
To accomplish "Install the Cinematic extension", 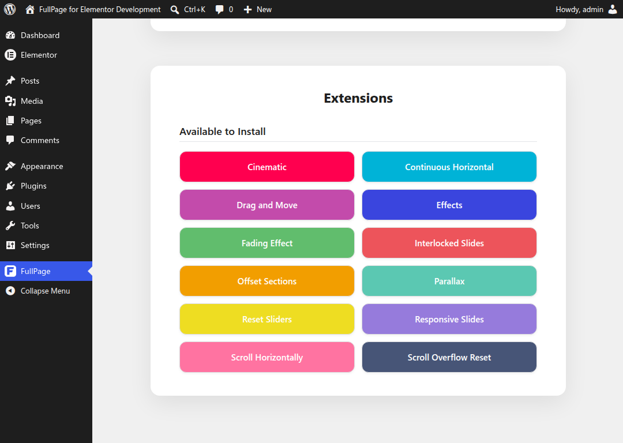I will point(267,167).
